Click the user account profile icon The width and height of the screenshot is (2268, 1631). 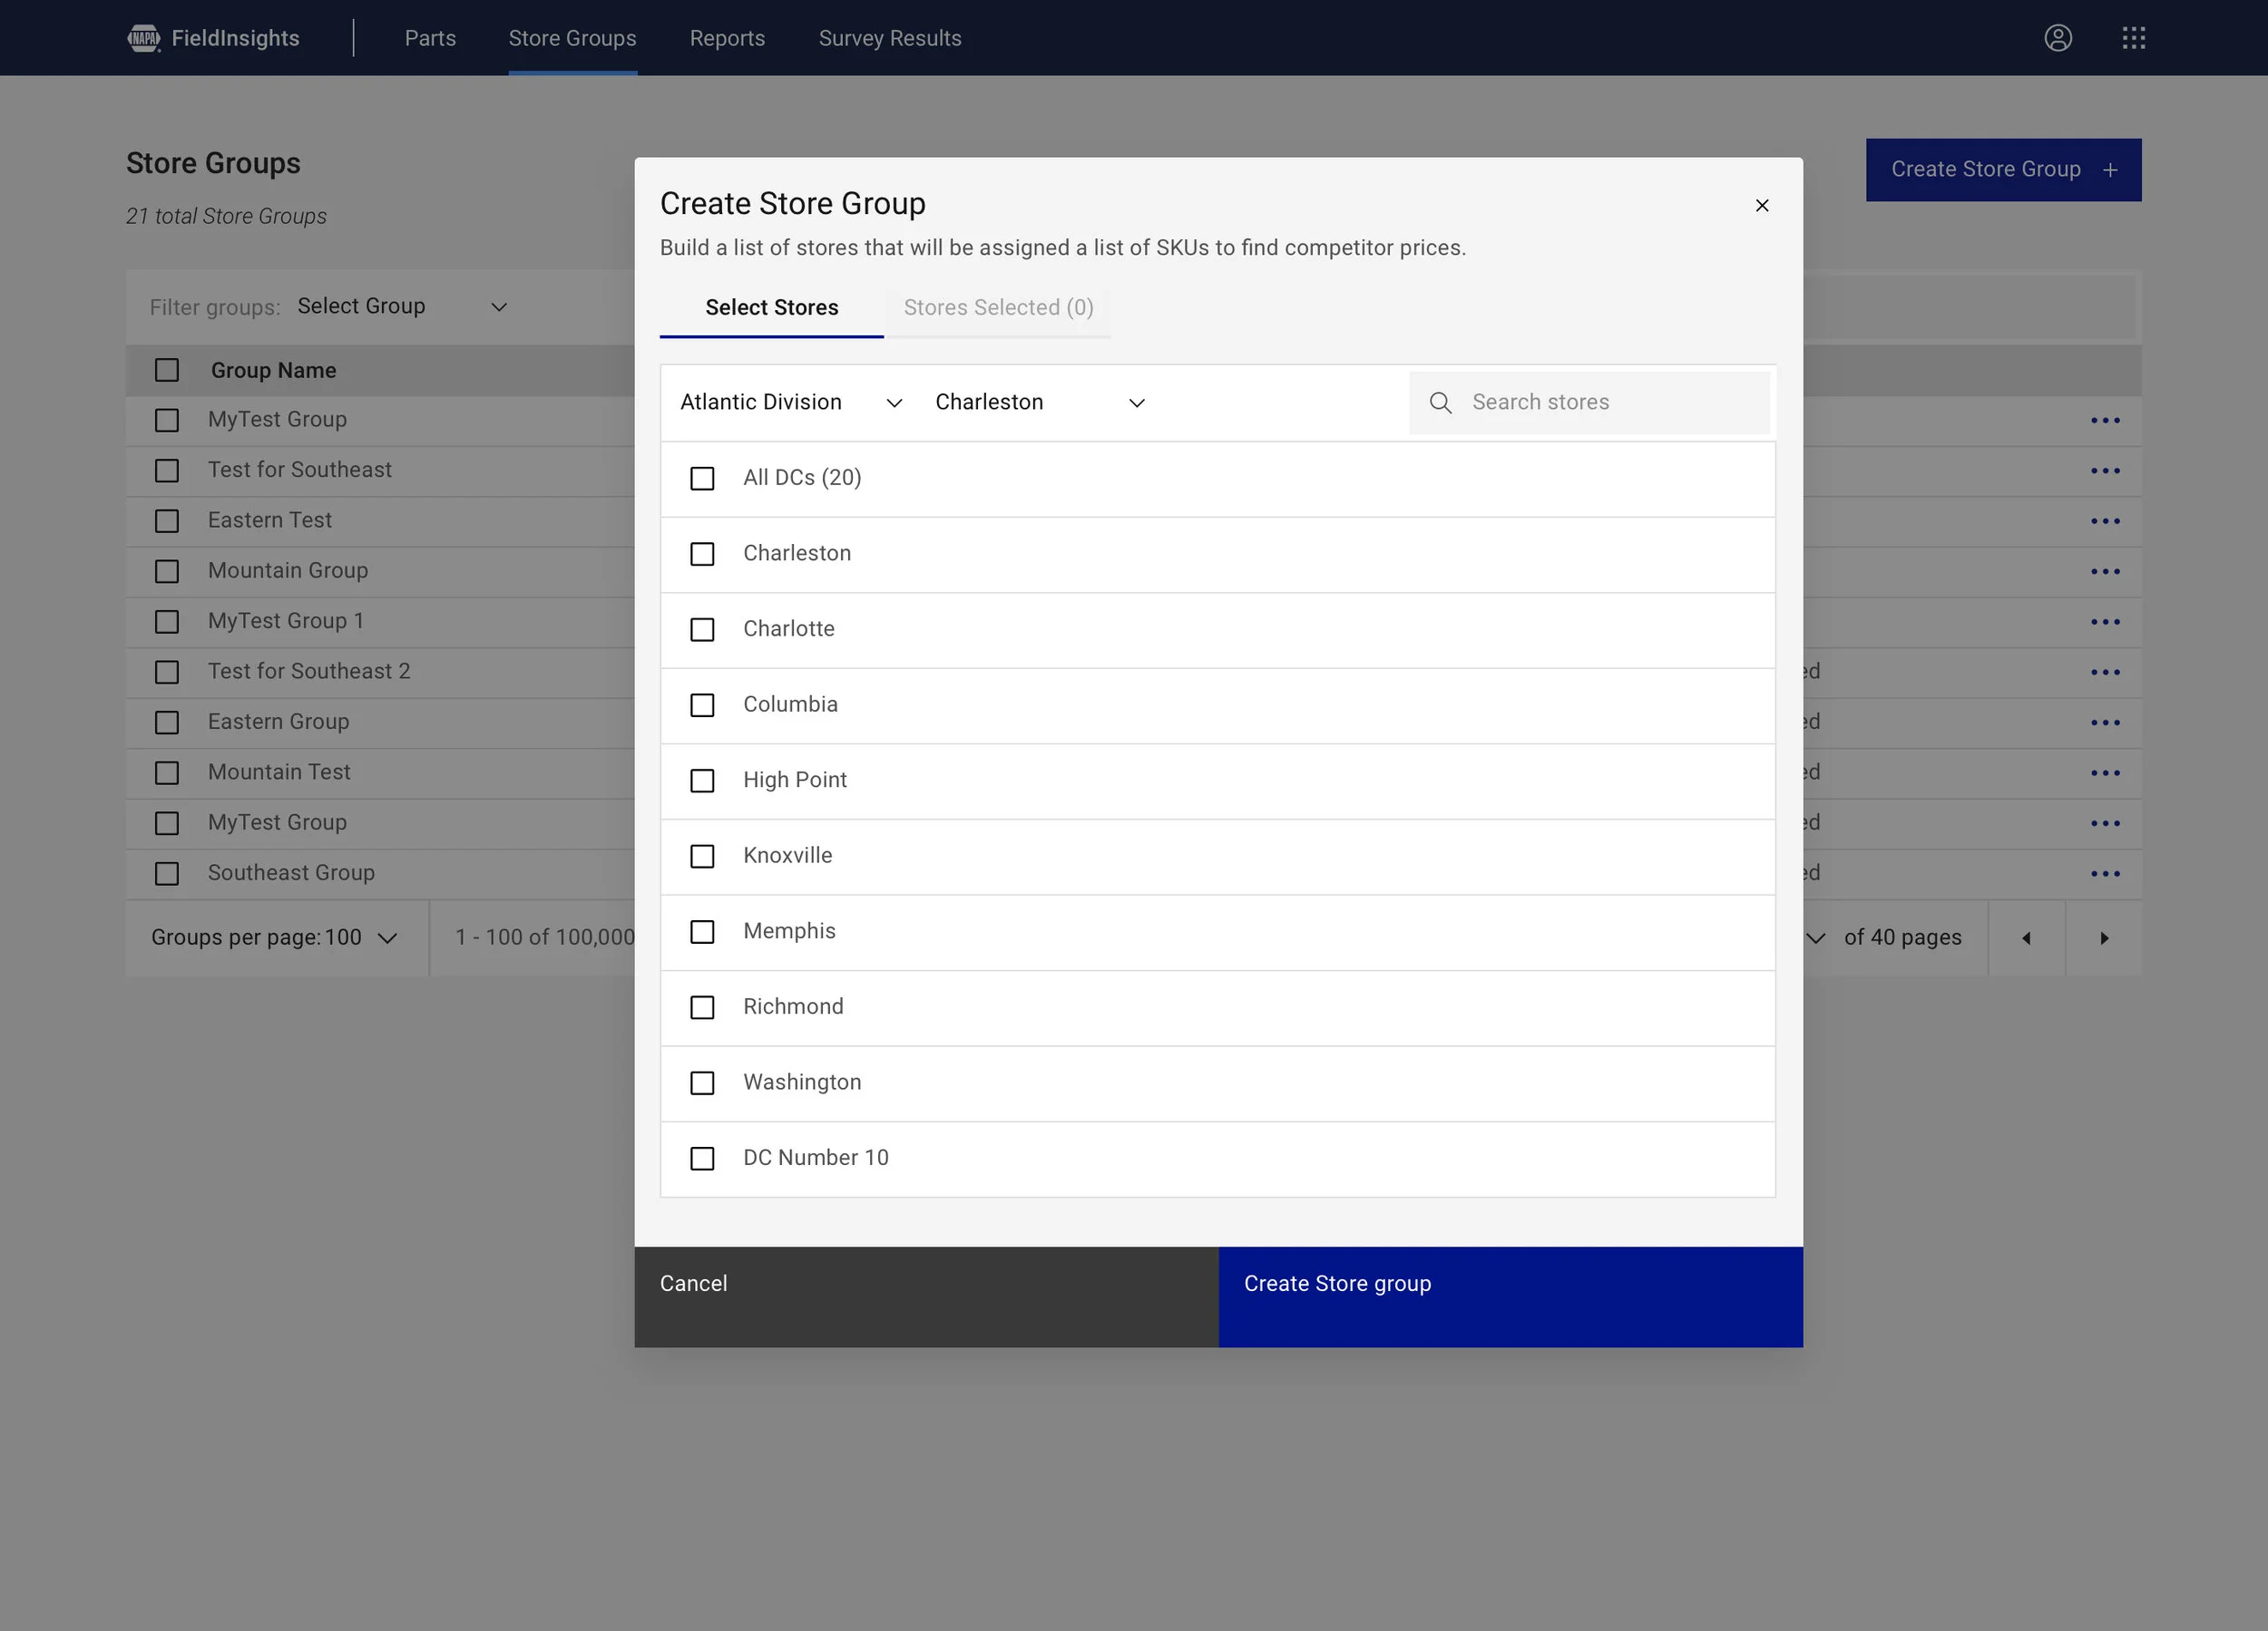pos(2057,38)
